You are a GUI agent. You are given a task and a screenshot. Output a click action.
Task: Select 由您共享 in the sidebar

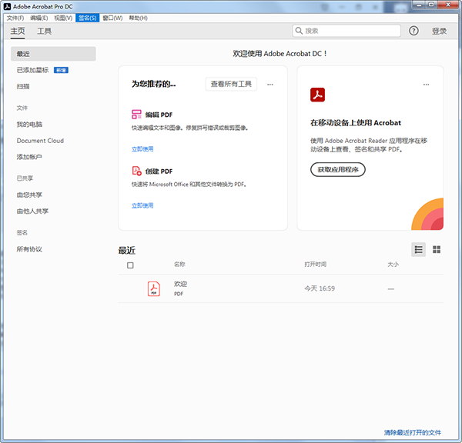[29, 195]
